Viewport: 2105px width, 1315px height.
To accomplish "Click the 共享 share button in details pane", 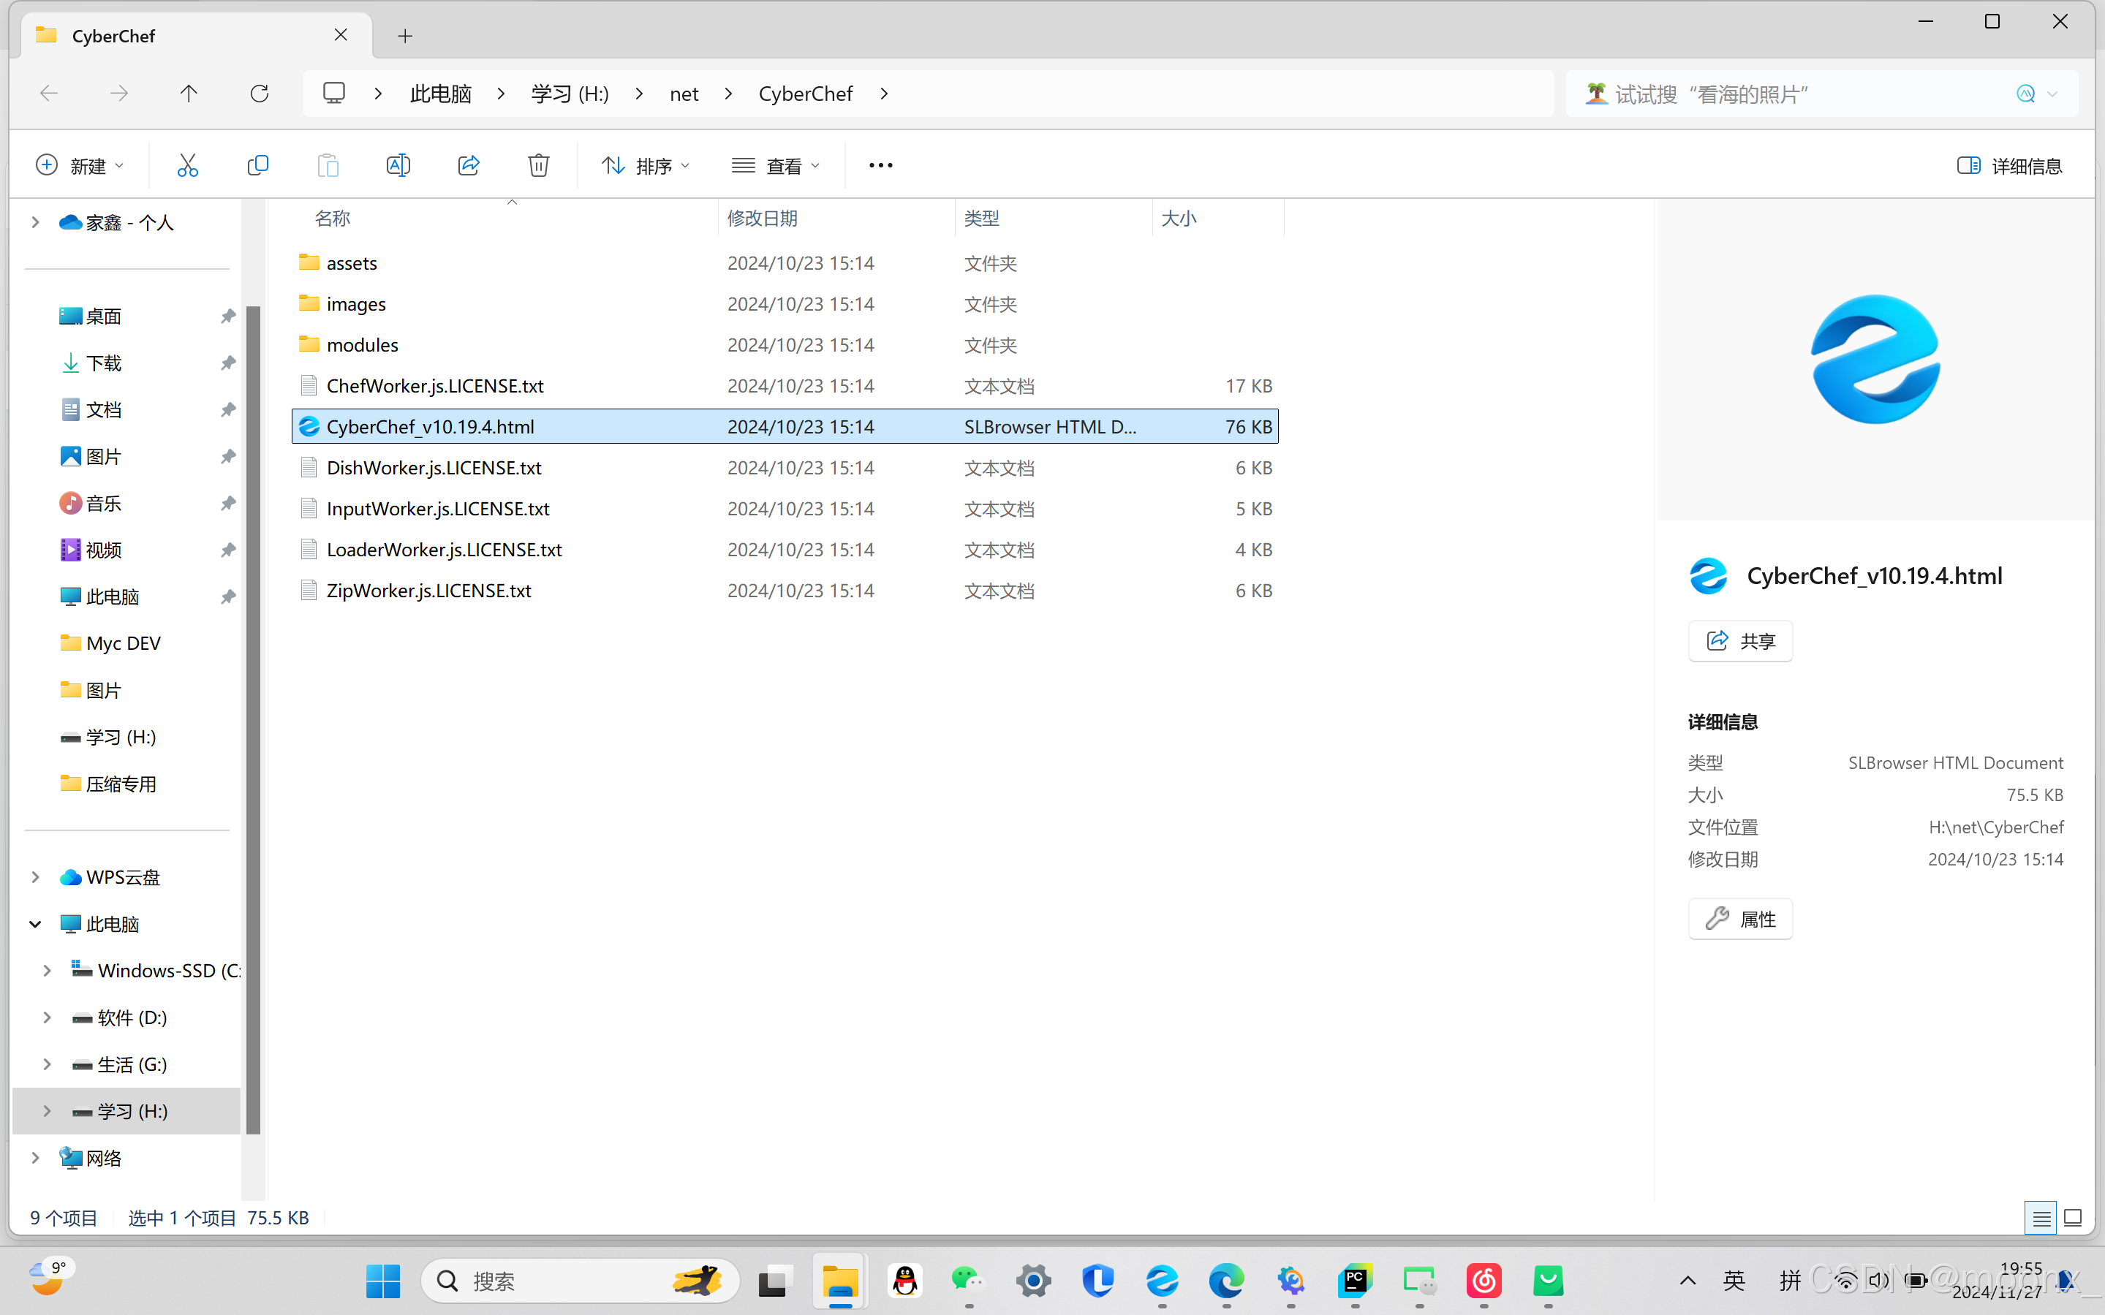I will (1739, 641).
